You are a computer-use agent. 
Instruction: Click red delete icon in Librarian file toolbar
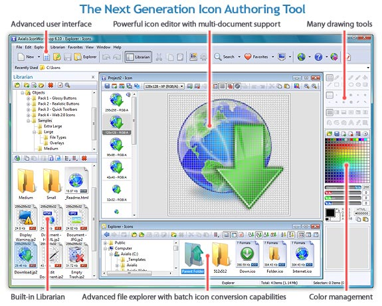84,158
